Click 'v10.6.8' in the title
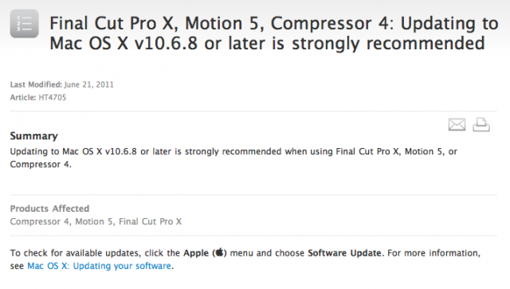 pos(166,44)
